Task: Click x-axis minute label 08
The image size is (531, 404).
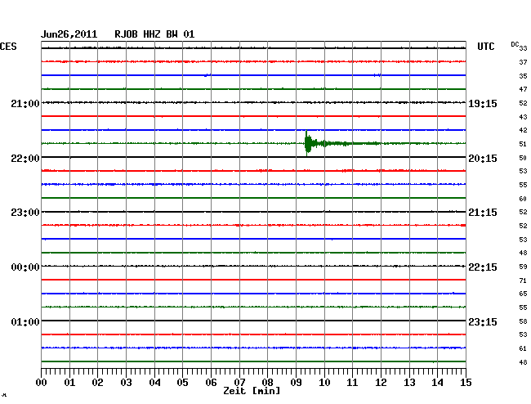Action: tap(267, 382)
